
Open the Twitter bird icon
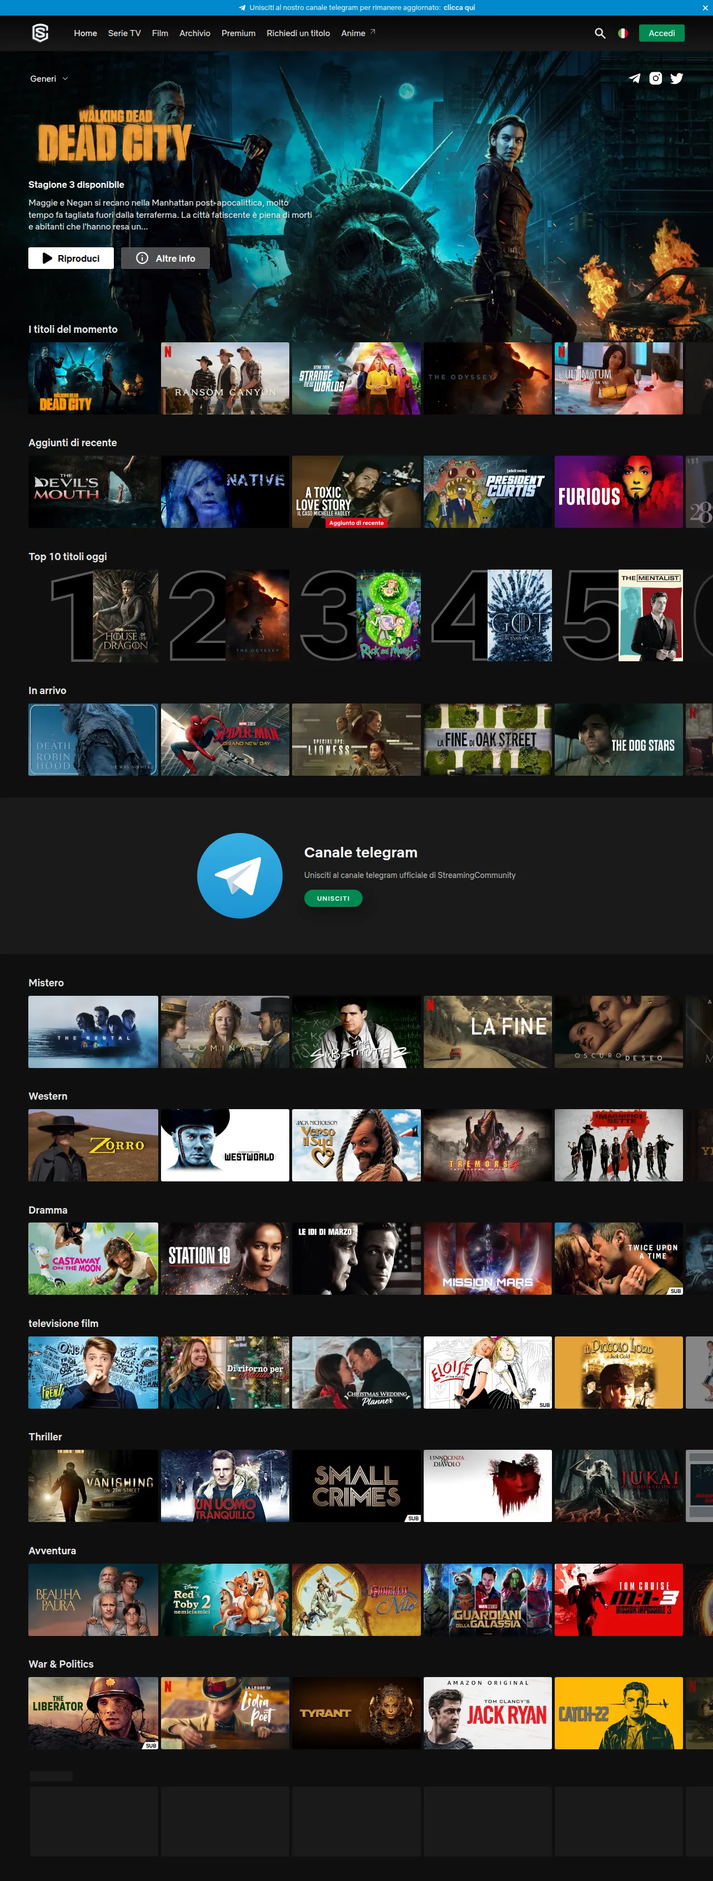pyautogui.click(x=676, y=78)
